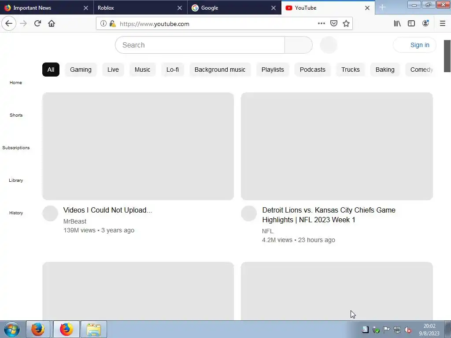Open History in YouTube sidebar

[16, 213]
